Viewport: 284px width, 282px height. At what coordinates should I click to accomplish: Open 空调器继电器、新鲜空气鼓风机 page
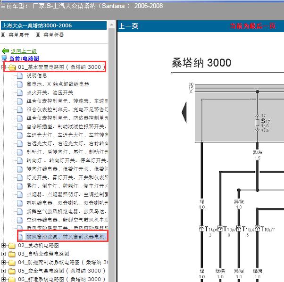pos(67,220)
